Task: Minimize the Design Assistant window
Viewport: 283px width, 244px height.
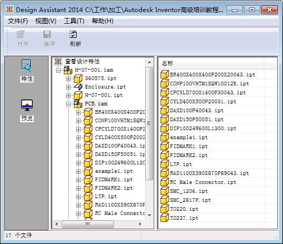Action: [x=234, y=10]
